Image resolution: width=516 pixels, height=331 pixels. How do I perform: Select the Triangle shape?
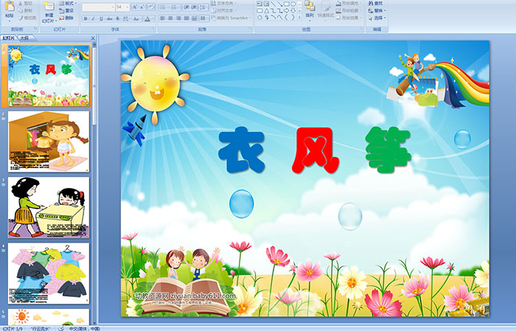pos(267,11)
